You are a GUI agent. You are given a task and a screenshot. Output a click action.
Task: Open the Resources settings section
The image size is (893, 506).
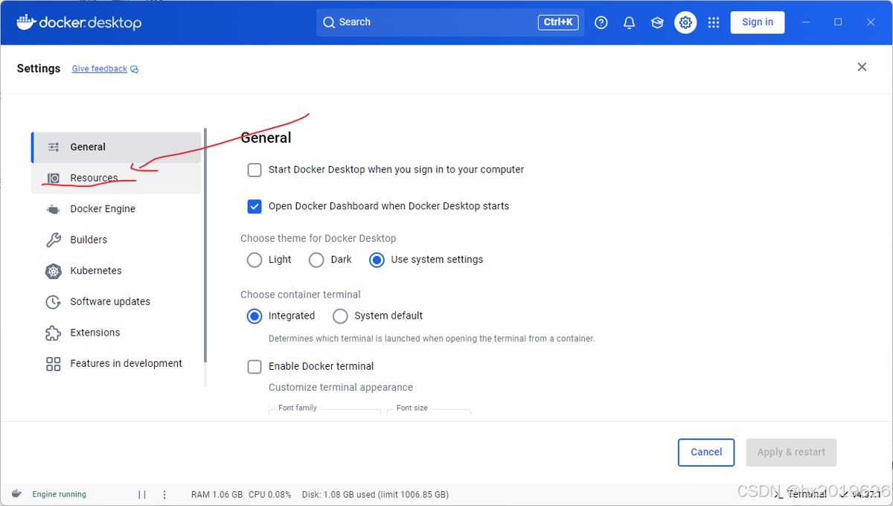click(x=94, y=178)
